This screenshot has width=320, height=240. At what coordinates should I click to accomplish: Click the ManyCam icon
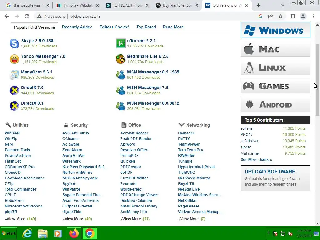(14, 75)
